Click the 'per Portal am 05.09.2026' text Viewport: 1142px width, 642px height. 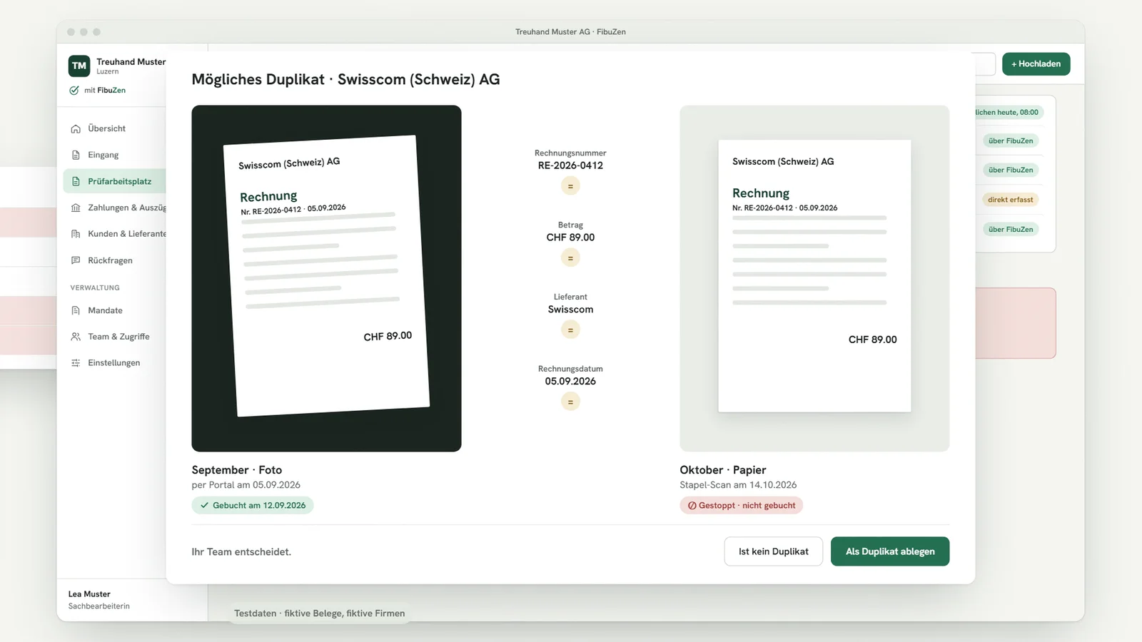pyautogui.click(x=246, y=485)
